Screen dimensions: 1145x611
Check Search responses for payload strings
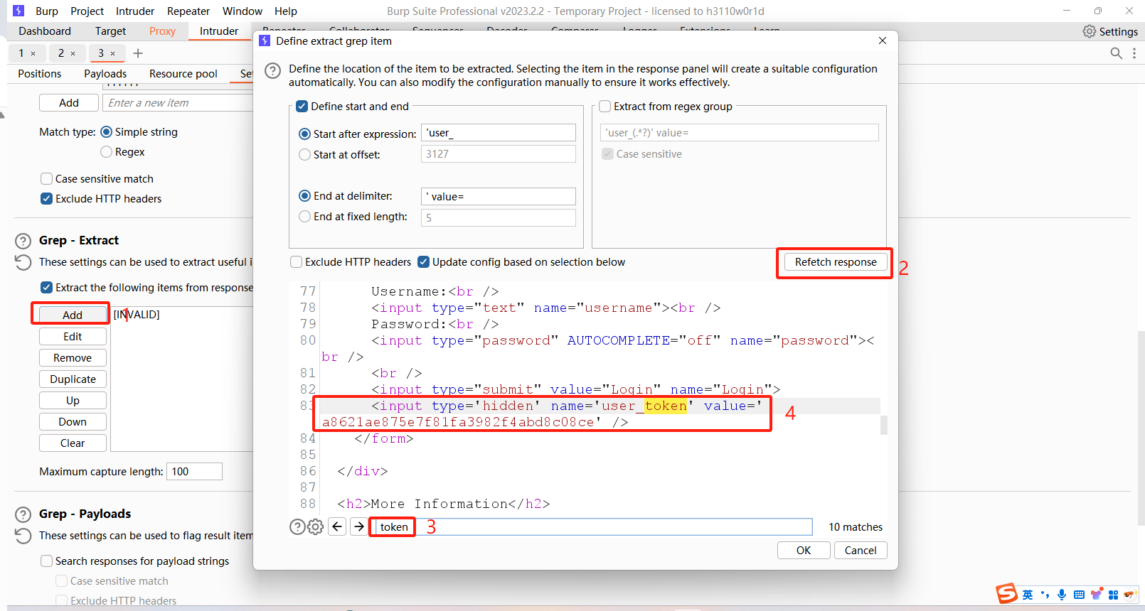pos(47,561)
